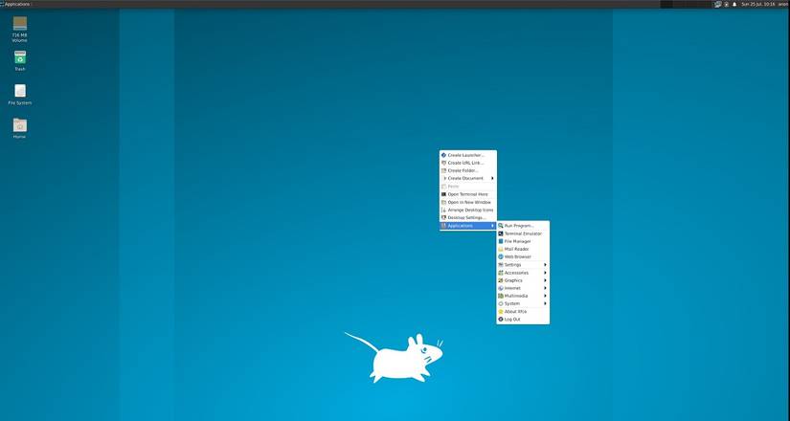This screenshot has width=790, height=421.
Task: Expand the Graphics submenu
Action: tap(523, 280)
